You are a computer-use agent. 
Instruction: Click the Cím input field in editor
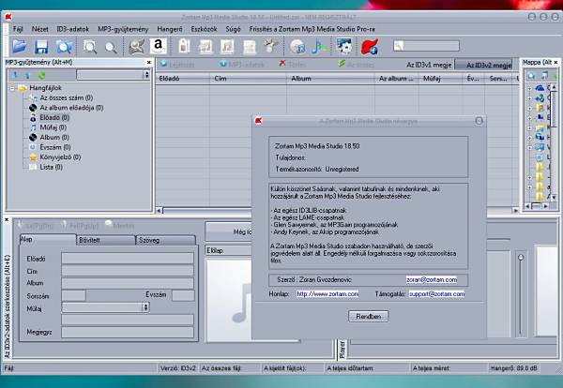(128, 270)
